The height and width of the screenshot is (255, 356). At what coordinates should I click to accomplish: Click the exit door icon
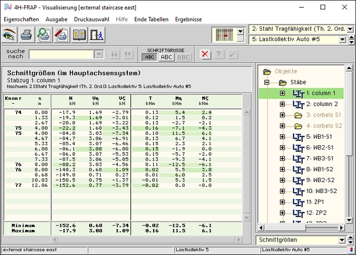[96, 35]
